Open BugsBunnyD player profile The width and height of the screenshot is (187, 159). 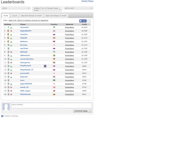pos(26,66)
